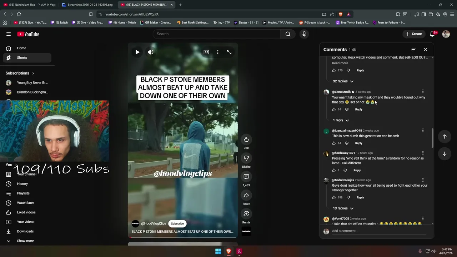Expand Show more in sidebar
457x257 pixels.
tap(27, 241)
